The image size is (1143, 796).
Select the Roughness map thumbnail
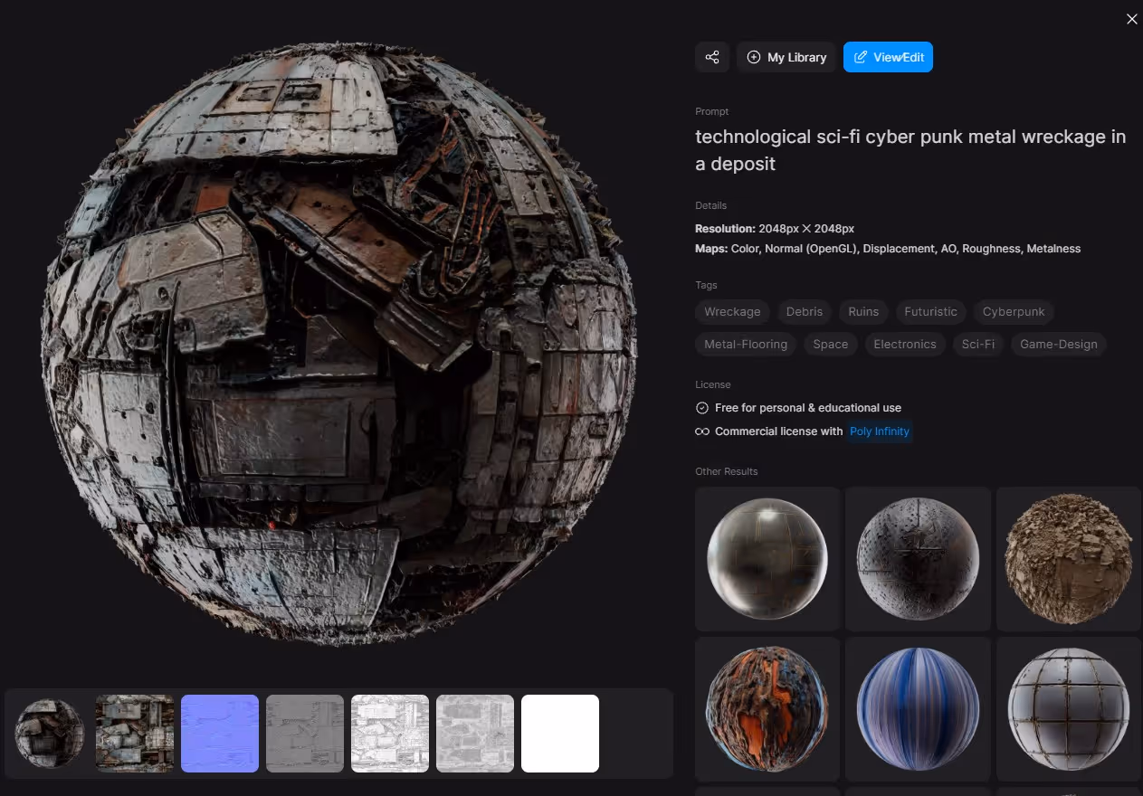point(475,734)
